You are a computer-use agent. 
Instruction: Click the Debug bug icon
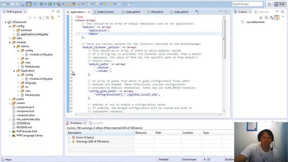coord(42,4)
